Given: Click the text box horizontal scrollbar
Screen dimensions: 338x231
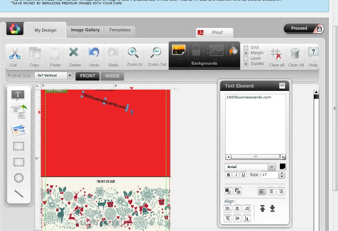Looking at the screenshot, I should pyautogui.click(x=255, y=157).
